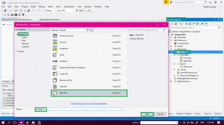Open the Build menu

tap(33, 7)
